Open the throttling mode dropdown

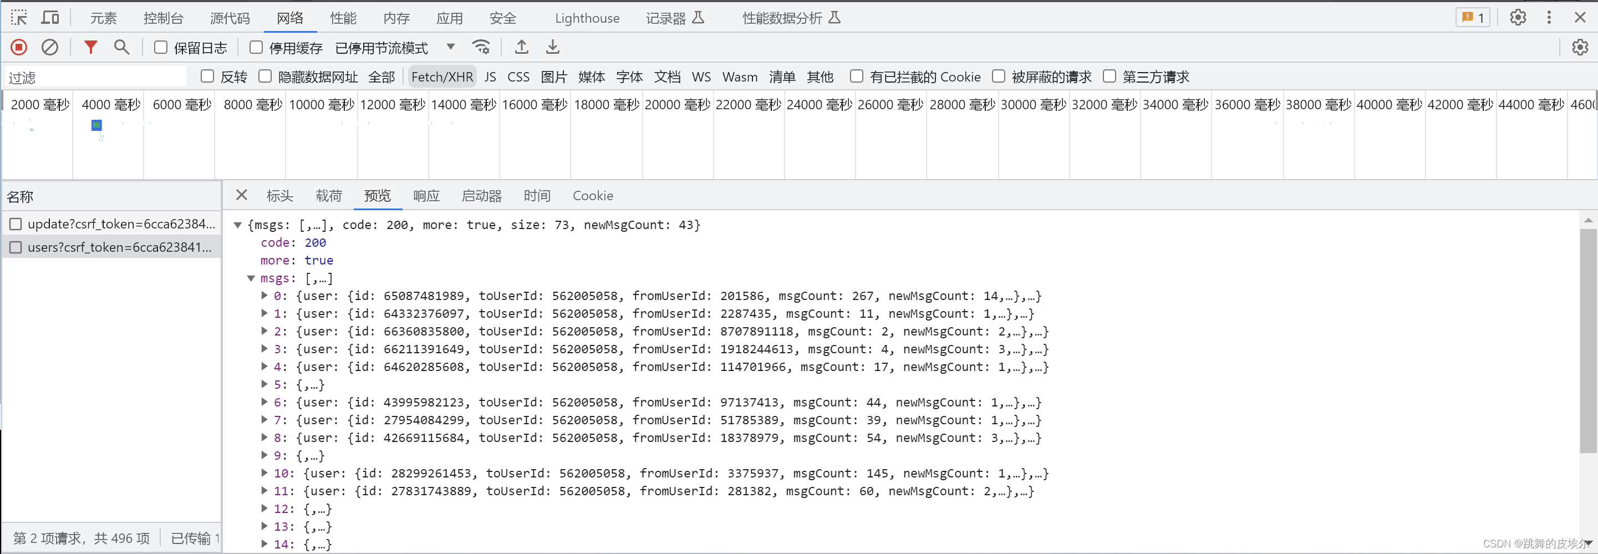pyautogui.click(x=396, y=48)
